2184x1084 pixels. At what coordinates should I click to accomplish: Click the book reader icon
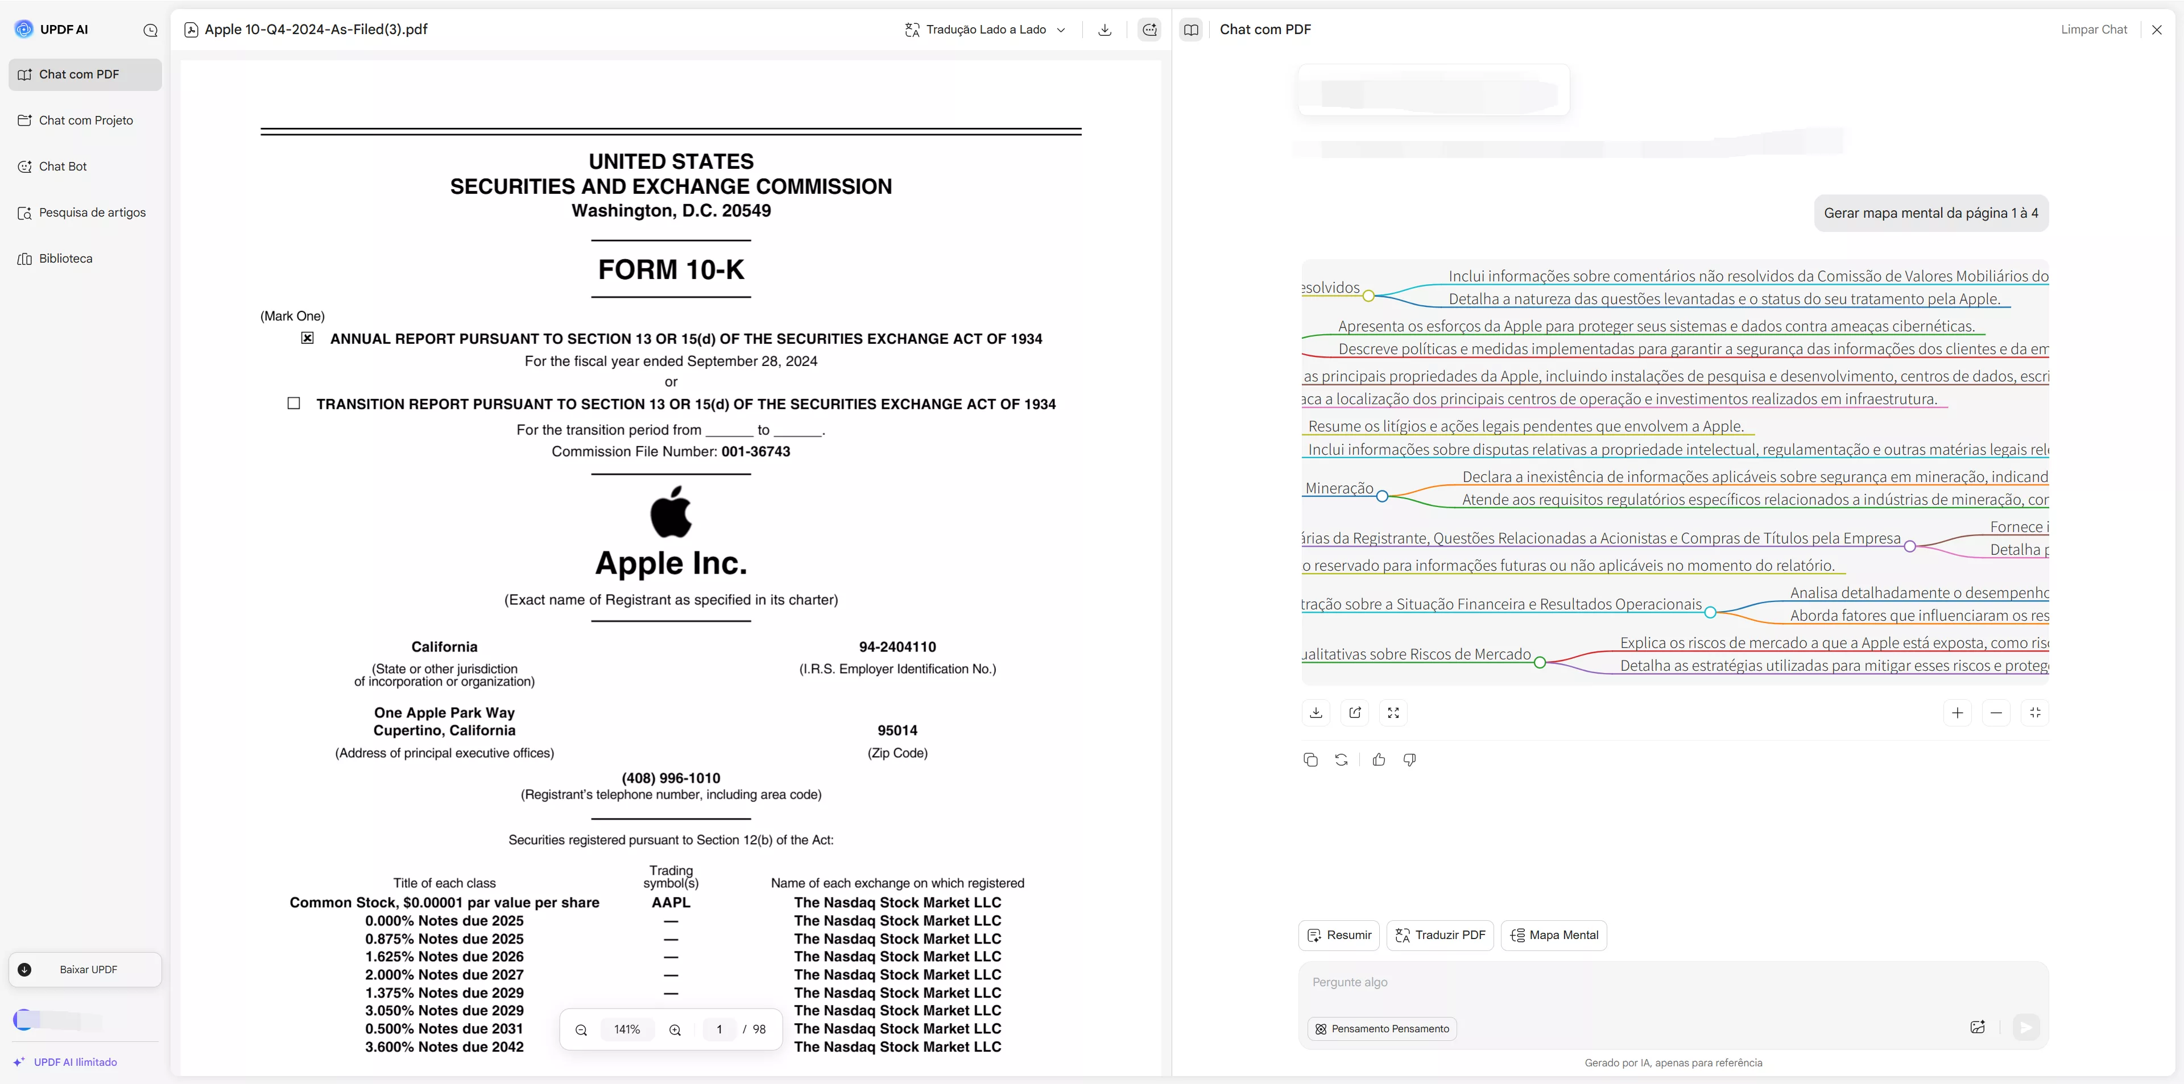[1190, 30]
